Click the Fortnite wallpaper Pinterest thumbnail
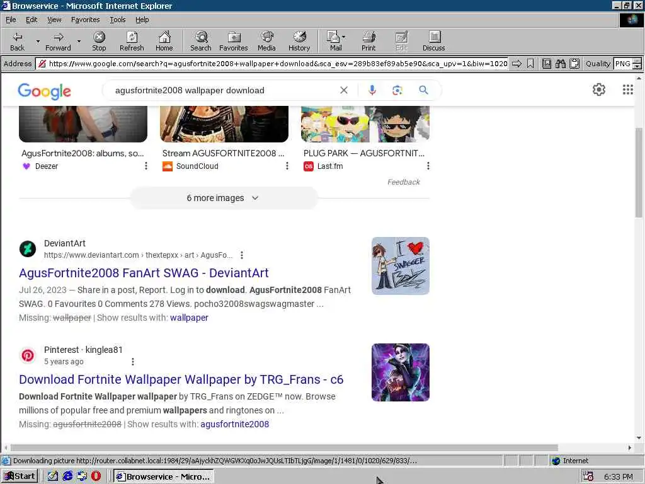Image resolution: width=645 pixels, height=484 pixels. pyautogui.click(x=401, y=372)
